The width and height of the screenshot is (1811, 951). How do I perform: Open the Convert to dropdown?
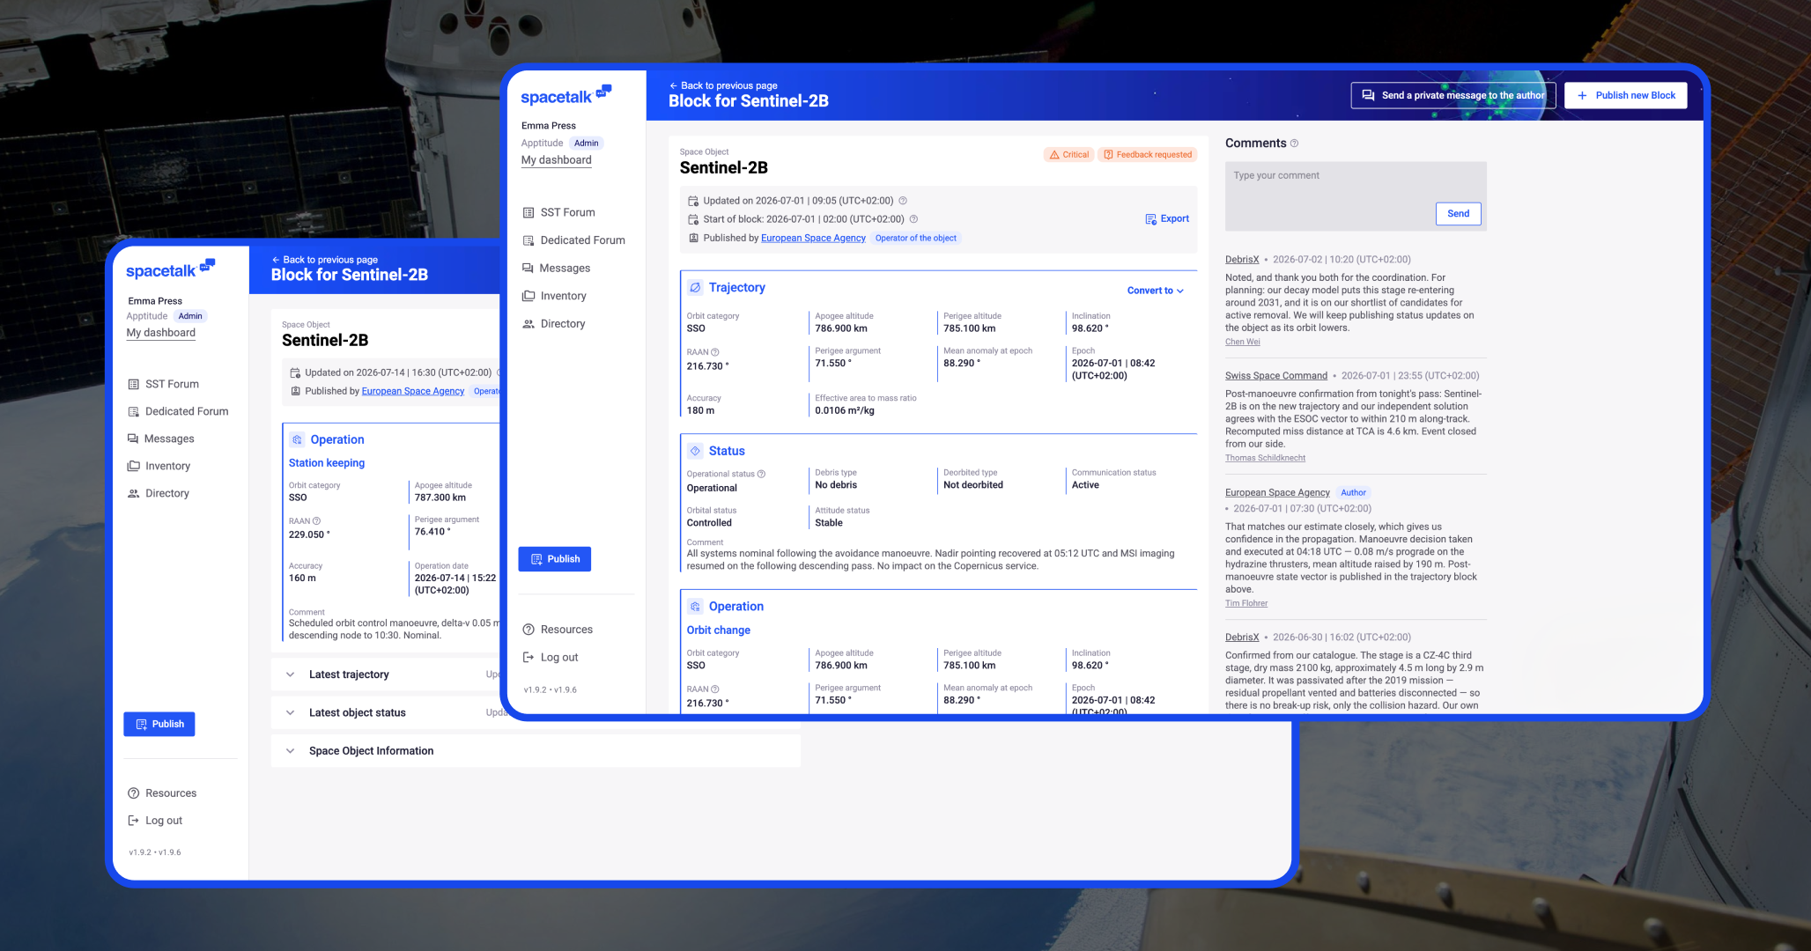1155,291
